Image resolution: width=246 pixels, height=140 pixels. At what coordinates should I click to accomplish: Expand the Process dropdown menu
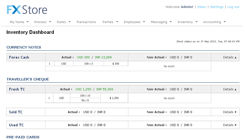pyautogui.click(x=42, y=22)
